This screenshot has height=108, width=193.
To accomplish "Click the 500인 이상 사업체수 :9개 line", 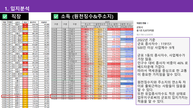I will point(156,48).
